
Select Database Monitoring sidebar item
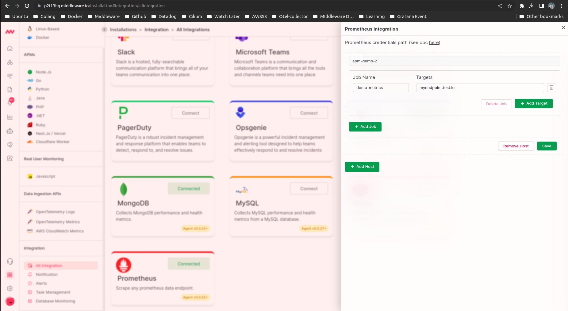pos(55,301)
